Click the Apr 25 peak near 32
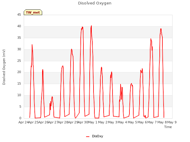The image size is (190, 142). (32, 45)
